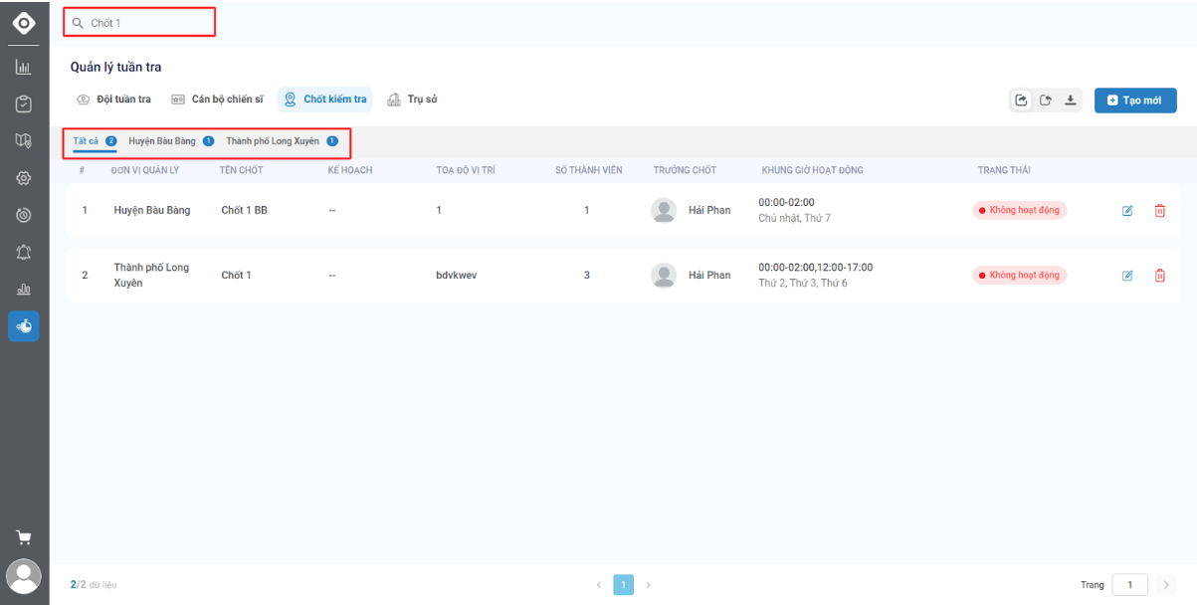The height and width of the screenshot is (605, 1197).
Task: Click the search magnifier icon
Action: 78,22
